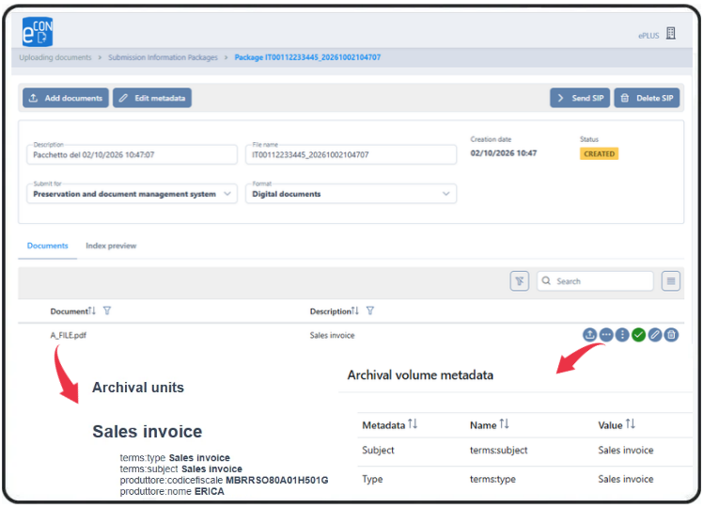Open filter funnel on Description column
The image size is (703, 508).
370,310
